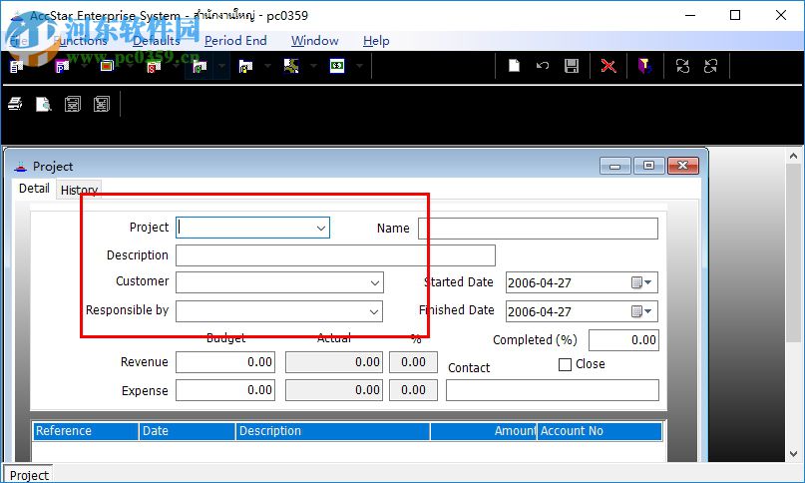
Task: Click the Amount column header
Action: (x=484, y=431)
